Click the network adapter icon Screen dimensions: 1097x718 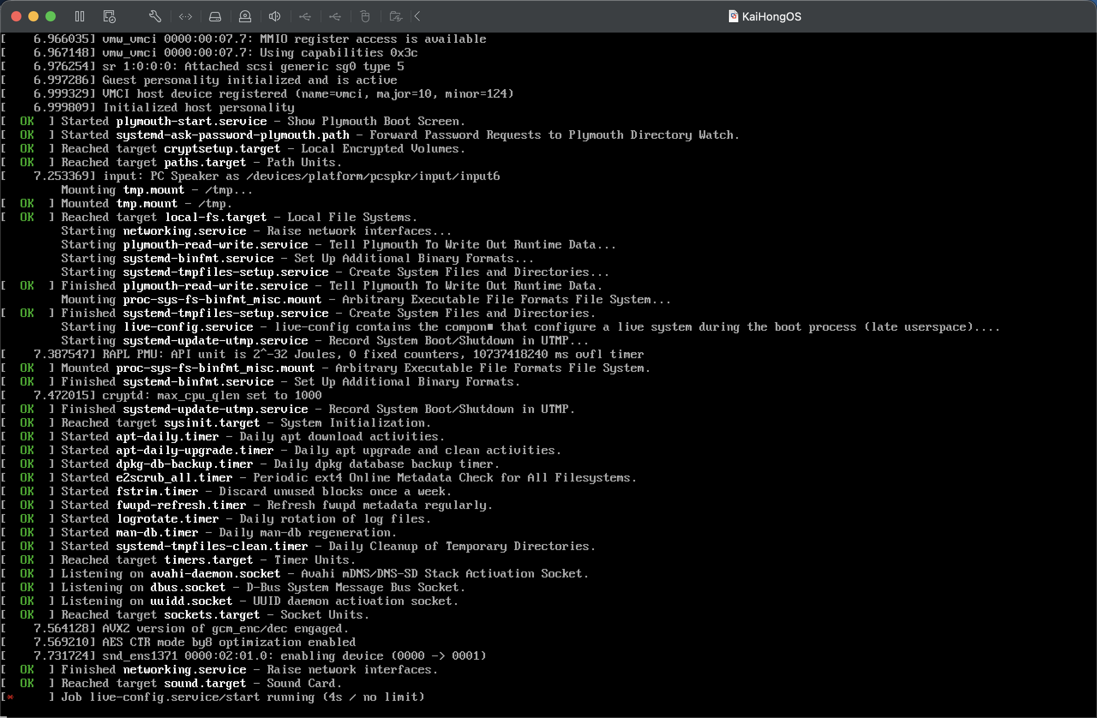click(185, 17)
